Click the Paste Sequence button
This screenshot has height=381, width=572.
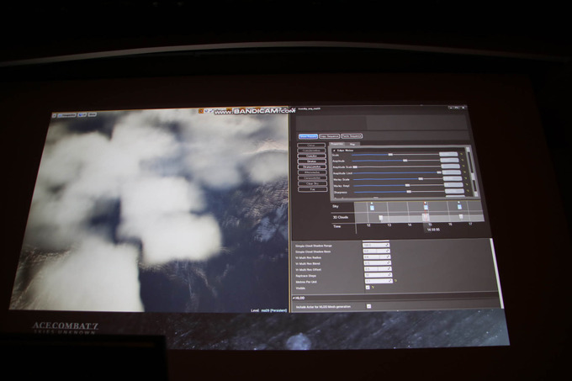[x=352, y=136]
